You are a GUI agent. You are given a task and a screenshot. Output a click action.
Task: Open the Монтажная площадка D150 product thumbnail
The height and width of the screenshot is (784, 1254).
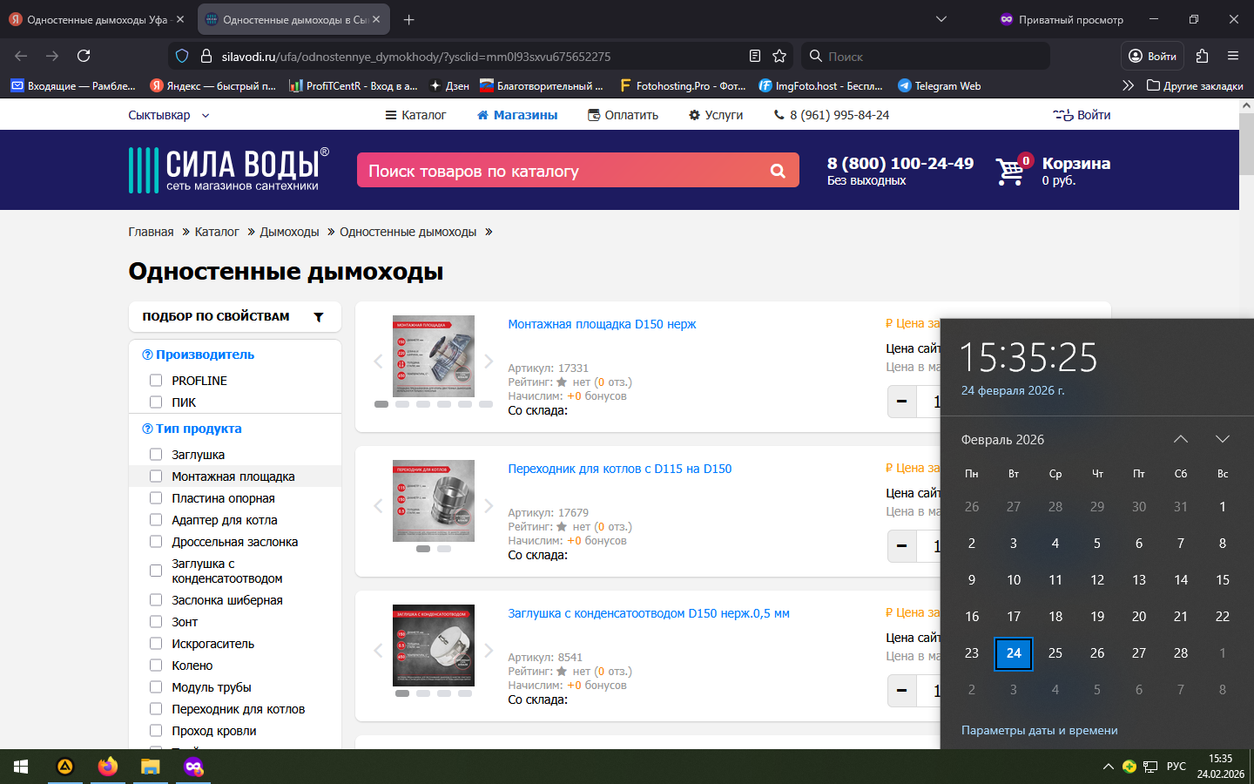[x=434, y=355]
